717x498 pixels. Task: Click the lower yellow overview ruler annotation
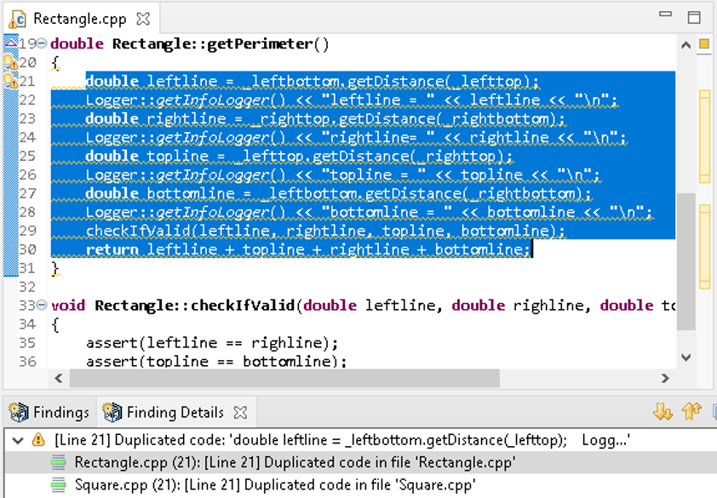[705, 247]
